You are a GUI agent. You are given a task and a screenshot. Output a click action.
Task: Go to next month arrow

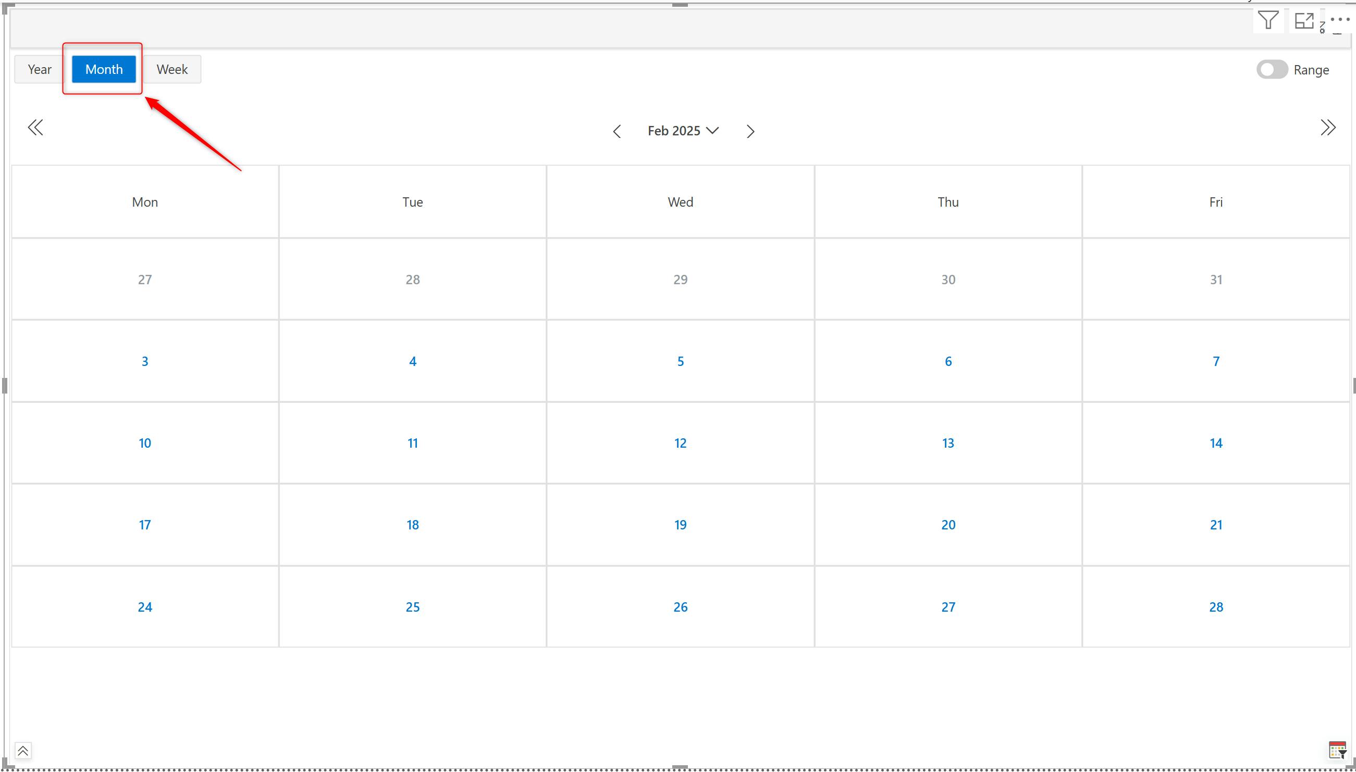(750, 132)
